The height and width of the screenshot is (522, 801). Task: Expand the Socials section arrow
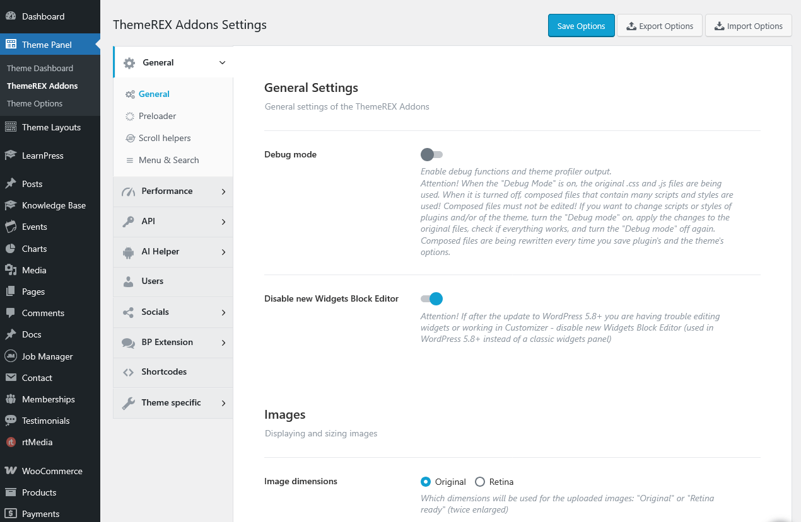[223, 312]
